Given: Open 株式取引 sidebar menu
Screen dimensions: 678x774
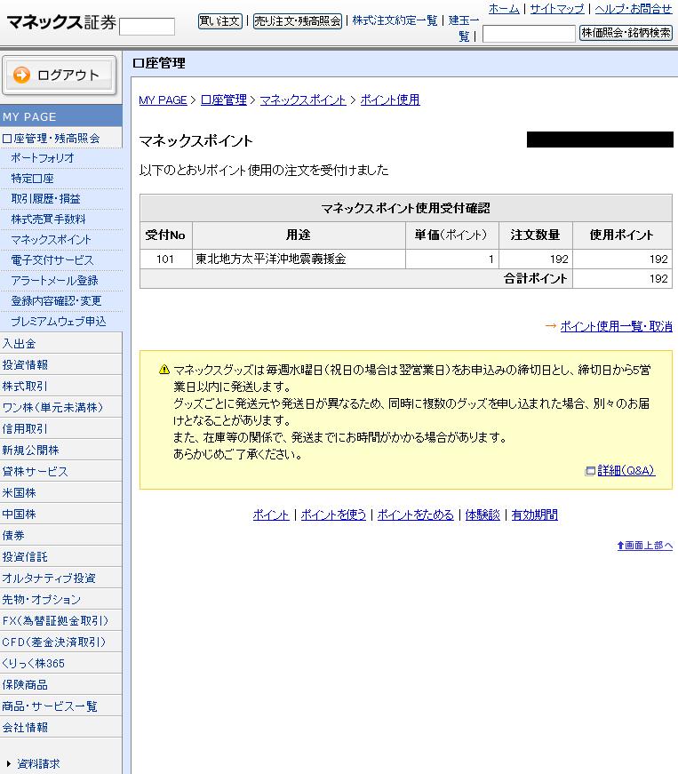Looking at the screenshot, I should tap(61, 386).
